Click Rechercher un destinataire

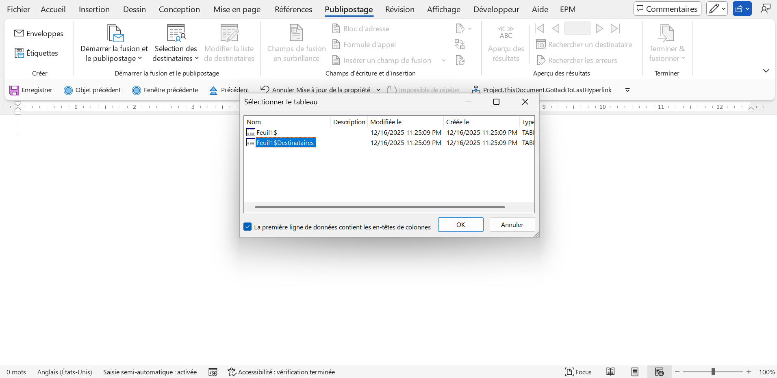coord(584,44)
